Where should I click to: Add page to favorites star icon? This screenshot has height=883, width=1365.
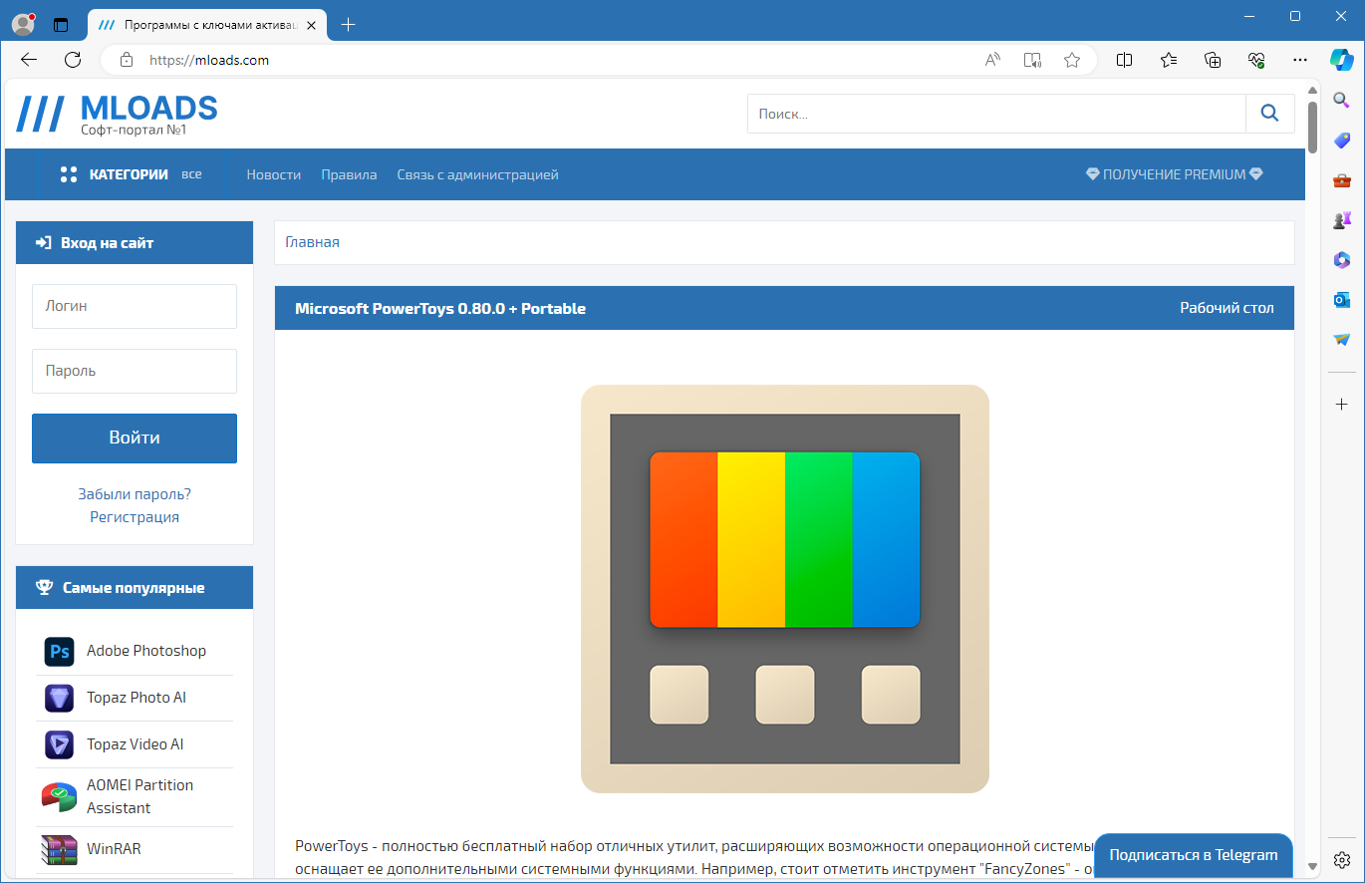click(1072, 60)
